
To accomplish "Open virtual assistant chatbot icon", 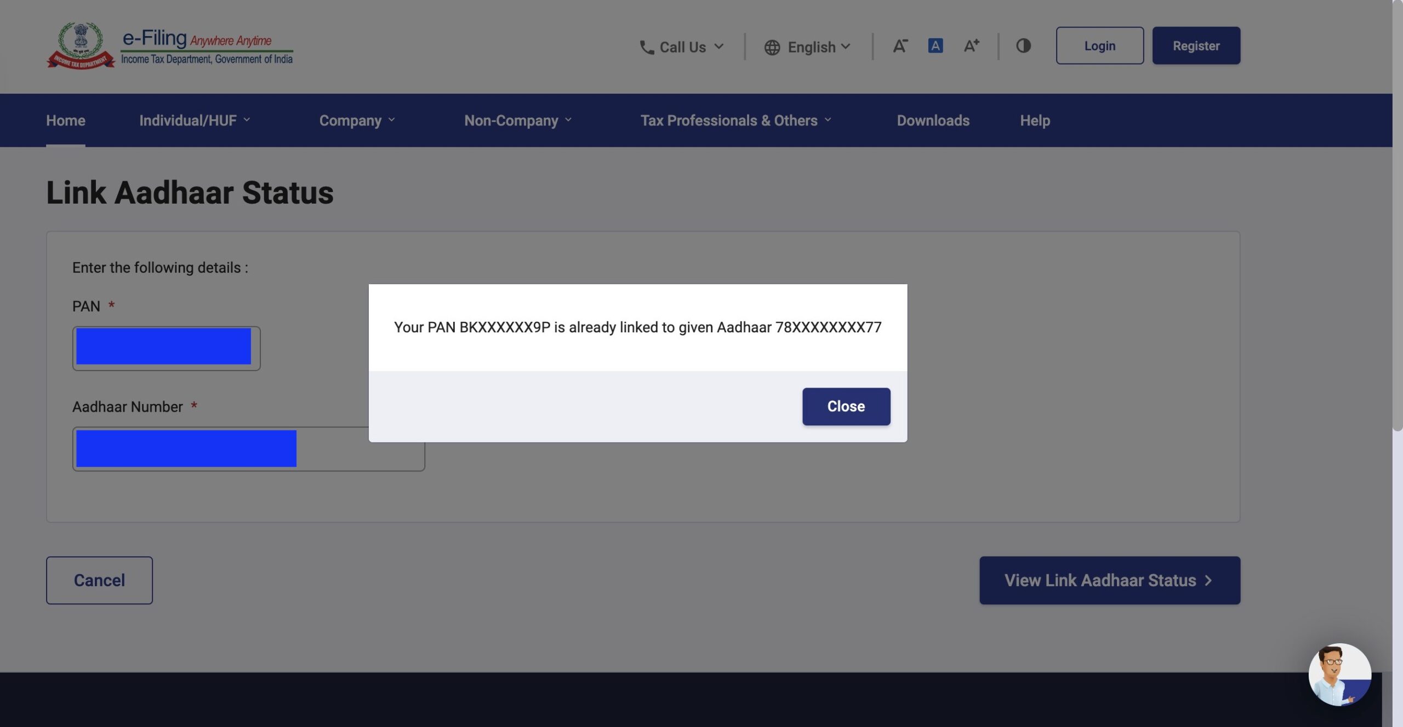I will [1340, 675].
